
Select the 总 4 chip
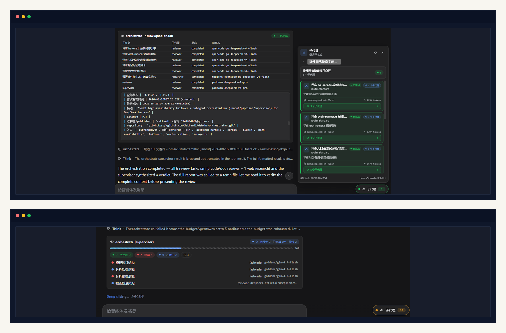click(186, 255)
